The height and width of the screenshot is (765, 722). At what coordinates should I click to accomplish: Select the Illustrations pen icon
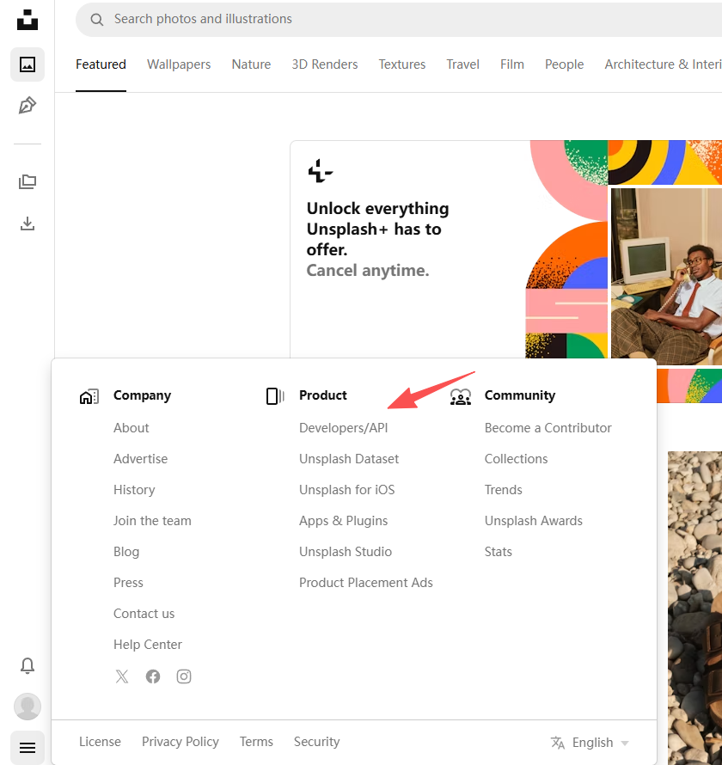[x=27, y=105]
